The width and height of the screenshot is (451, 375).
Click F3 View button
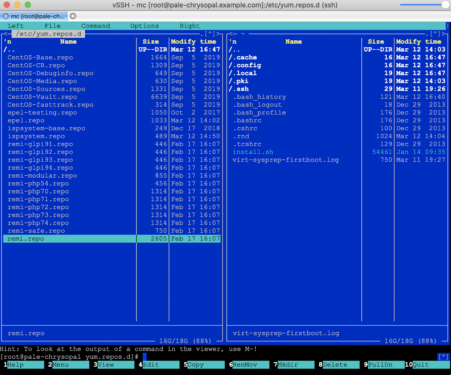point(114,365)
